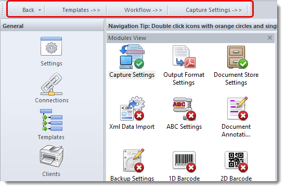
Task: Open the Connections chain-link icon
Action: [51, 84]
